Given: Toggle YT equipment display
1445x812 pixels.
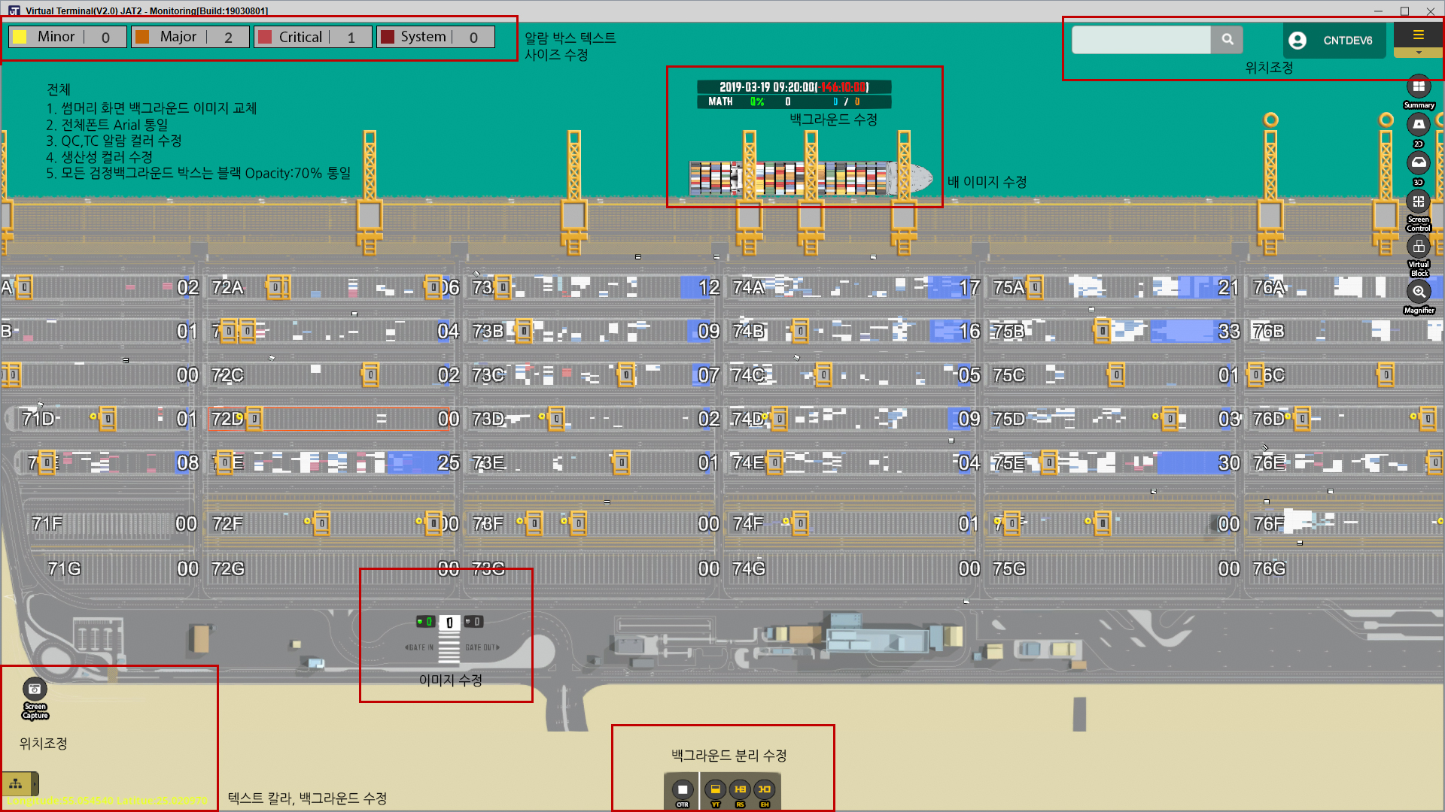Looking at the screenshot, I should click(716, 789).
